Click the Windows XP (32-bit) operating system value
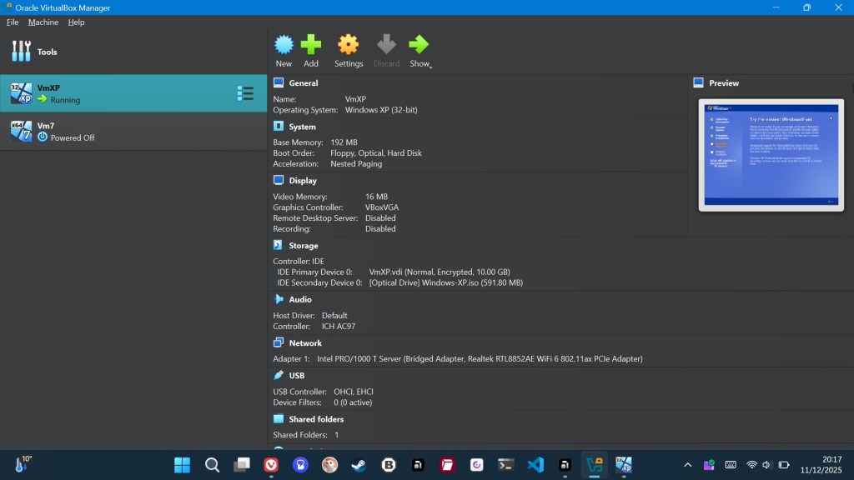This screenshot has width=854, height=480. 381,110
